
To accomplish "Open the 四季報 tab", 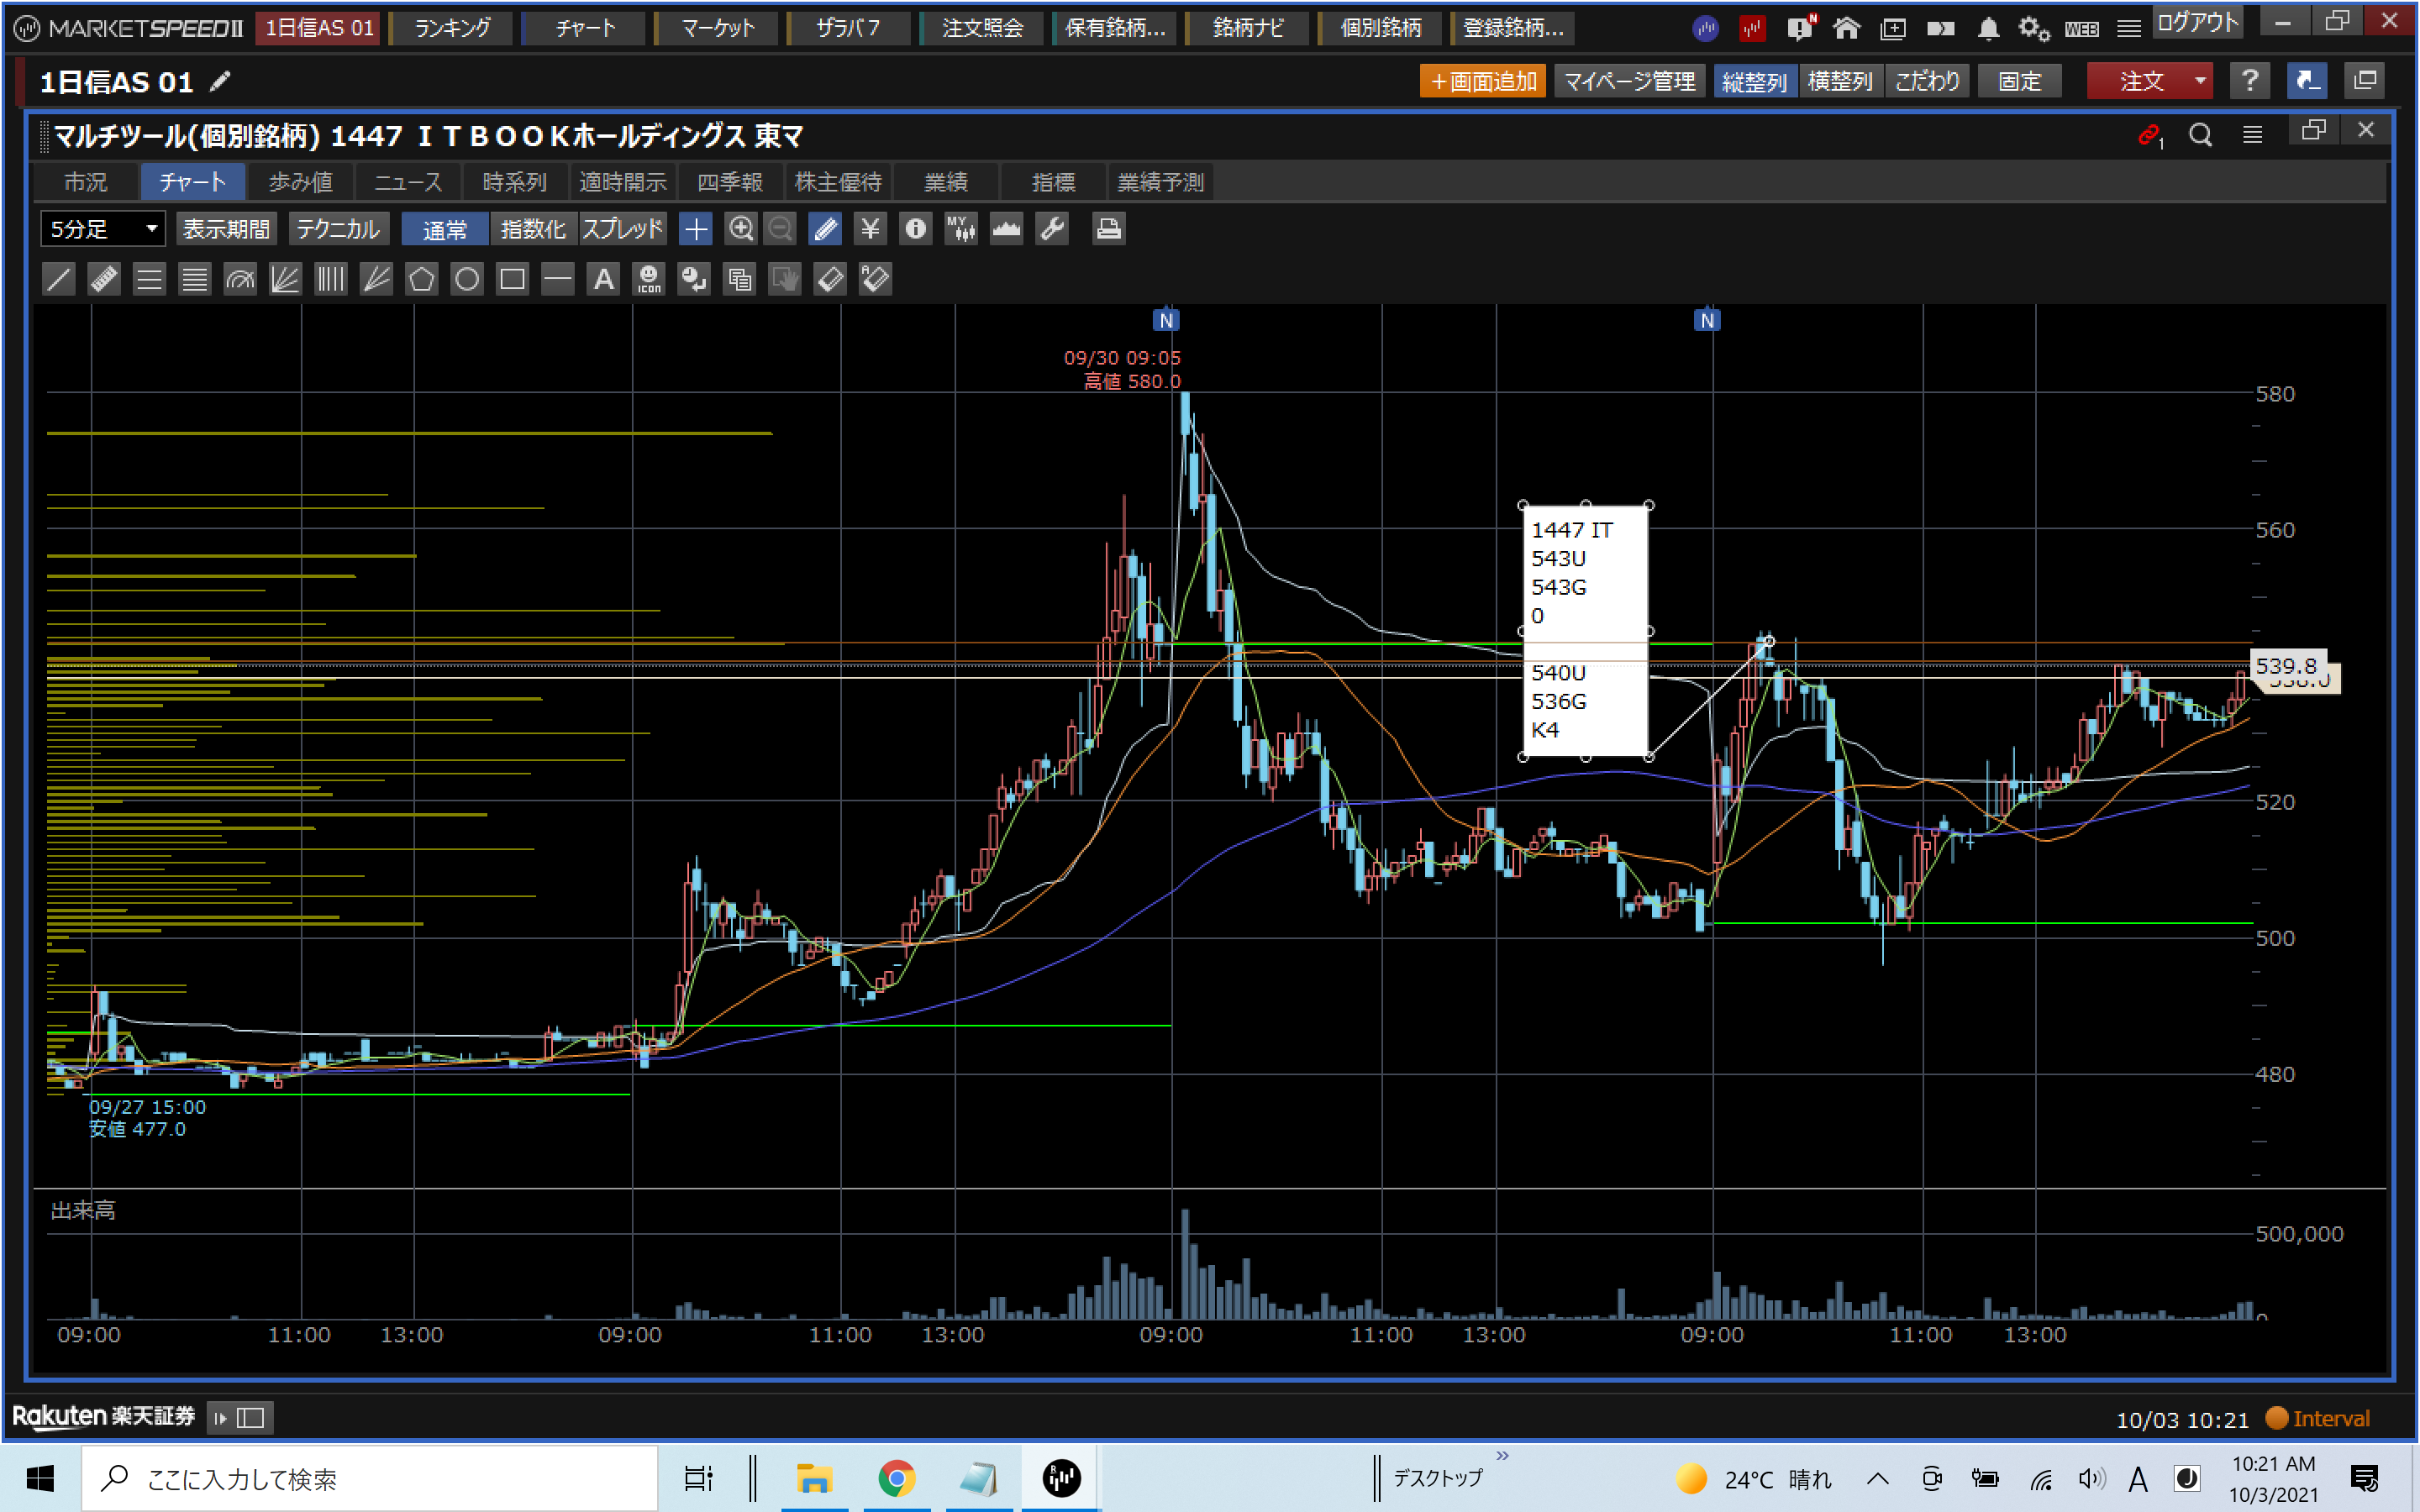I will click(x=730, y=182).
